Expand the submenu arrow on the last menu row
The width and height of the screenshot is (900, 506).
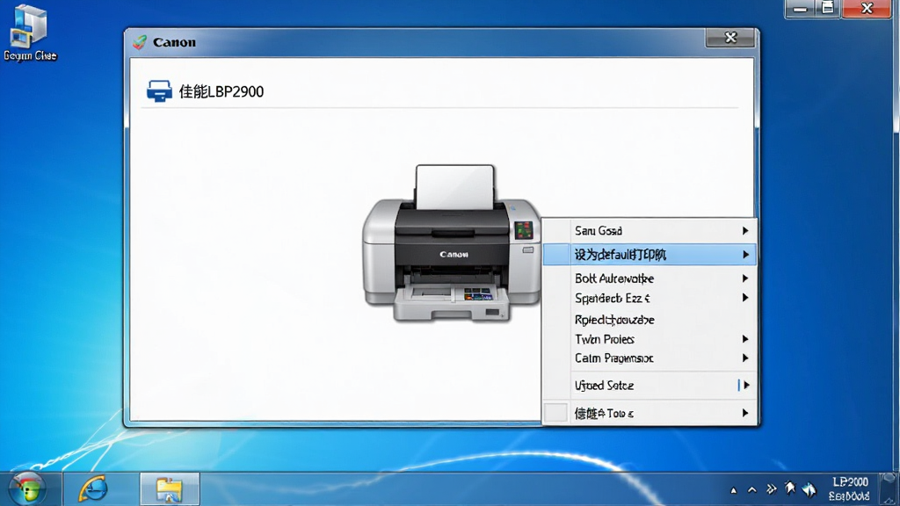click(x=745, y=413)
